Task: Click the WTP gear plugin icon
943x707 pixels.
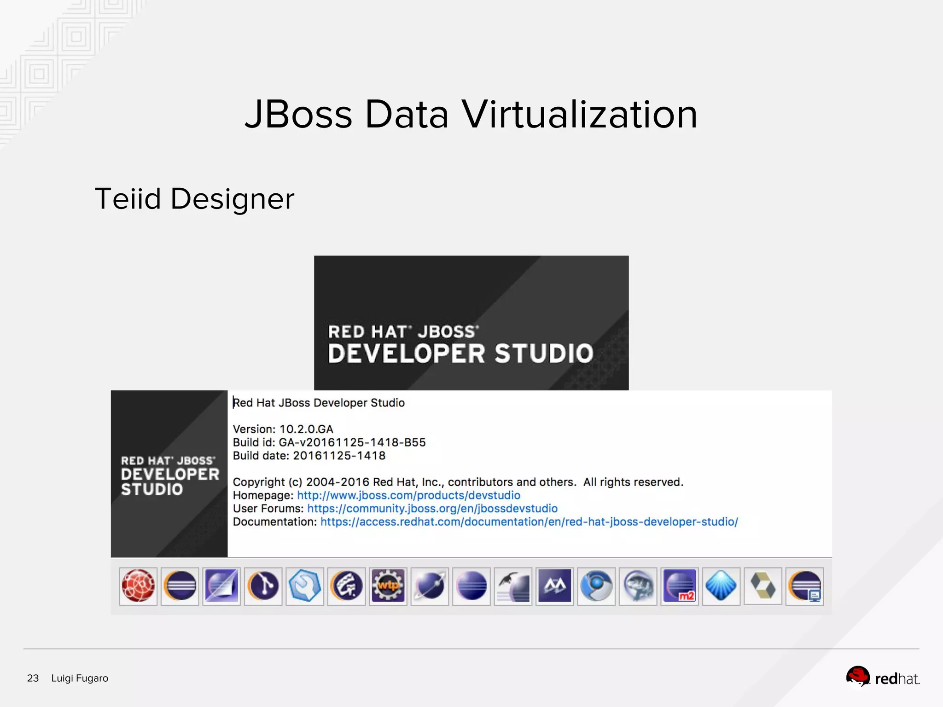Action: pos(388,586)
